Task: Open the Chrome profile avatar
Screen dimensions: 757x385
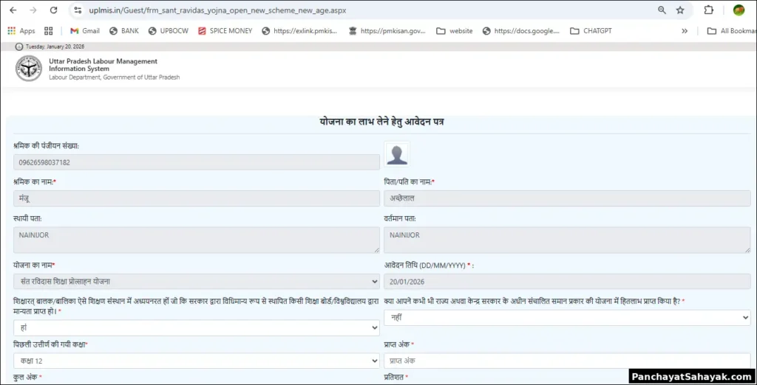Action: pos(739,10)
